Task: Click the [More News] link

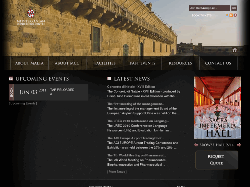Action: (117, 172)
